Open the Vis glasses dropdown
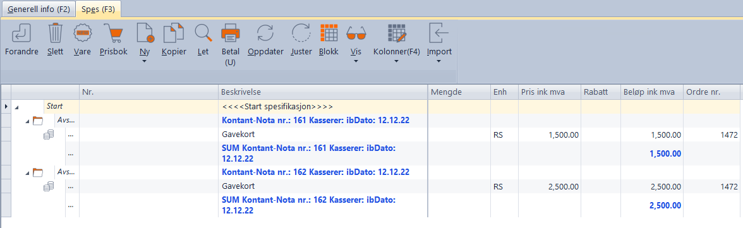 tap(355, 61)
